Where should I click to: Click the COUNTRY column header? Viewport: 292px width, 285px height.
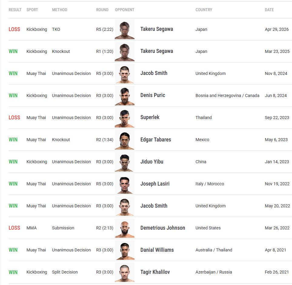pyautogui.click(x=204, y=10)
